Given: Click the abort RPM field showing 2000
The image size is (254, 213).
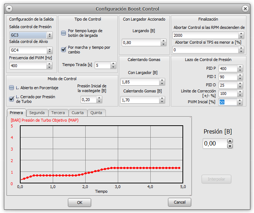Looking at the screenshot, I should (x=206, y=35).
